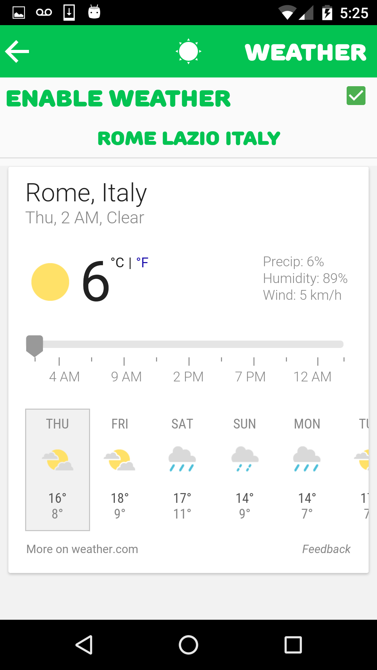Viewport: 377px width, 670px height.
Task: Select the THU forecast day
Action: coord(58,469)
